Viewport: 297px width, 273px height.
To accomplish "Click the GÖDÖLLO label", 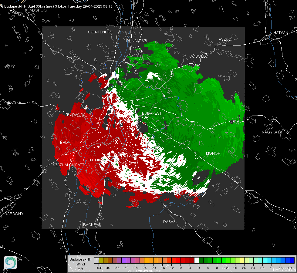I will pyautogui.click(x=199, y=56).
